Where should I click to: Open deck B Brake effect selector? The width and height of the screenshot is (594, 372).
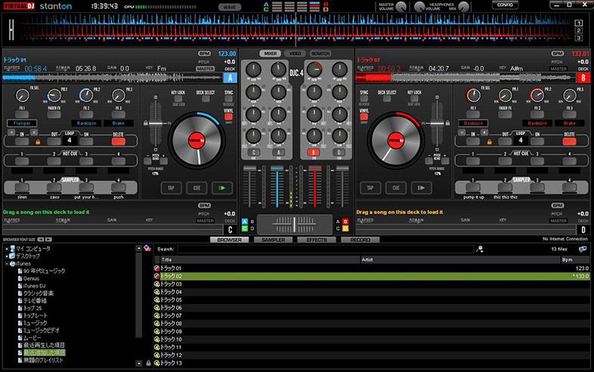click(569, 123)
